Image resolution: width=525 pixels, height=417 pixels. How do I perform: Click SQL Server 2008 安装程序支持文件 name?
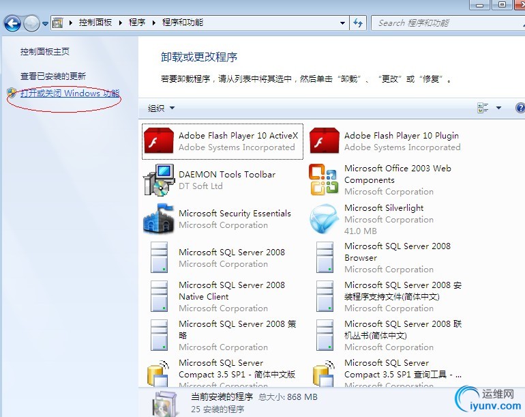coord(403,291)
